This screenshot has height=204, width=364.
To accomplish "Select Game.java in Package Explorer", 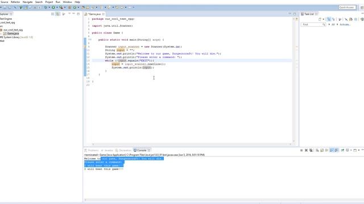I will 11,33.
